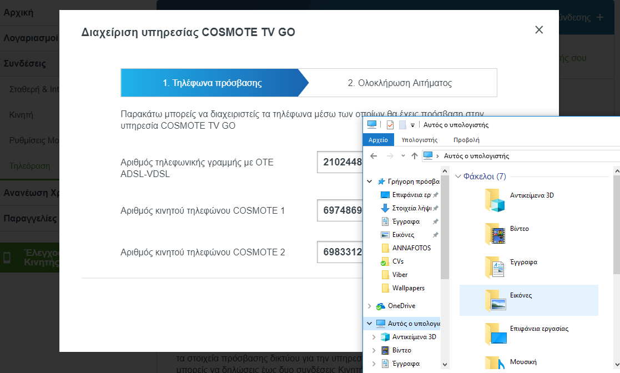Open the Προβολή ribbon tab
Image resolution: width=620 pixels, height=373 pixels.
click(x=466, y=140)
